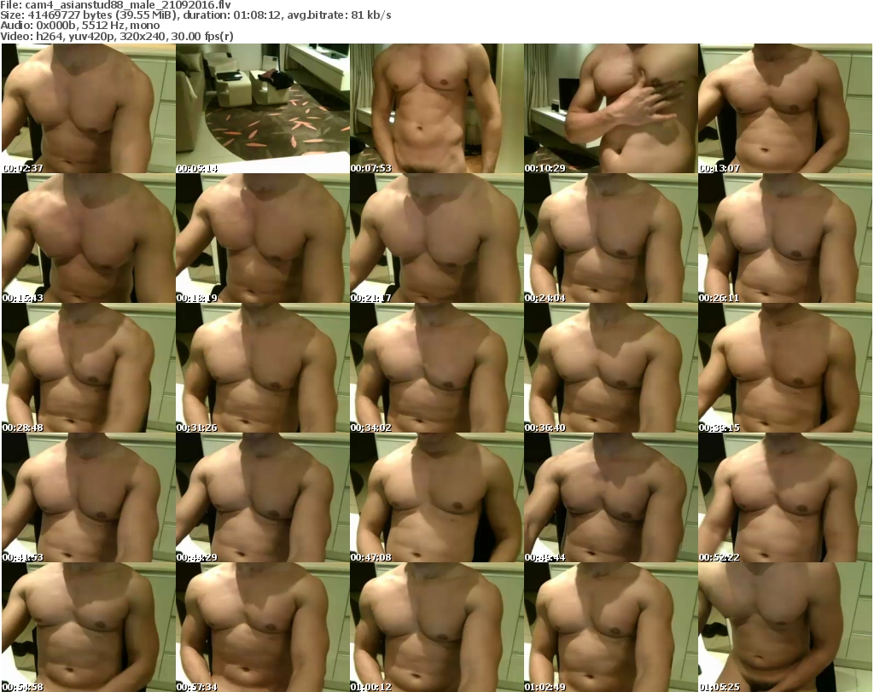Open the 00:41:53 thumbnail
The height and width of the screenshot is (692, 874).
[89, 497]
